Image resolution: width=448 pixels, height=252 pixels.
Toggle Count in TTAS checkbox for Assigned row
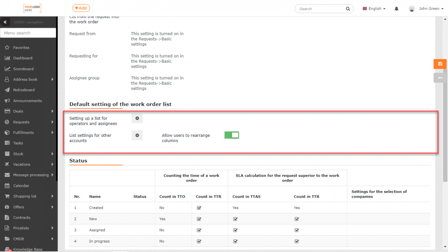235,230
